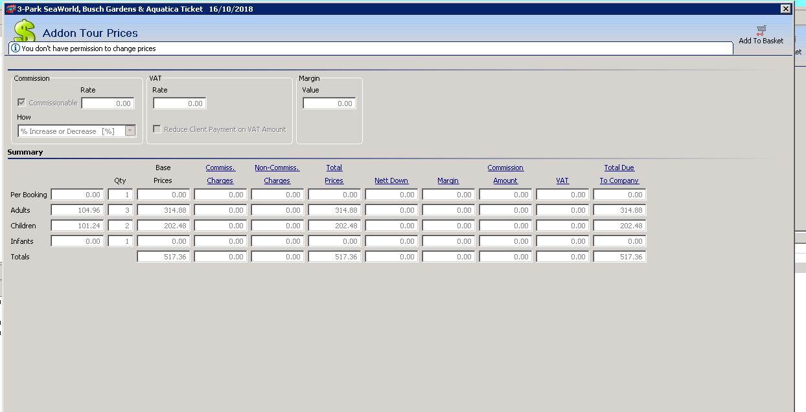Open the Nett Down column link
Screen dimensions: 806x412
pyautogui.click(x=391, y=180)
